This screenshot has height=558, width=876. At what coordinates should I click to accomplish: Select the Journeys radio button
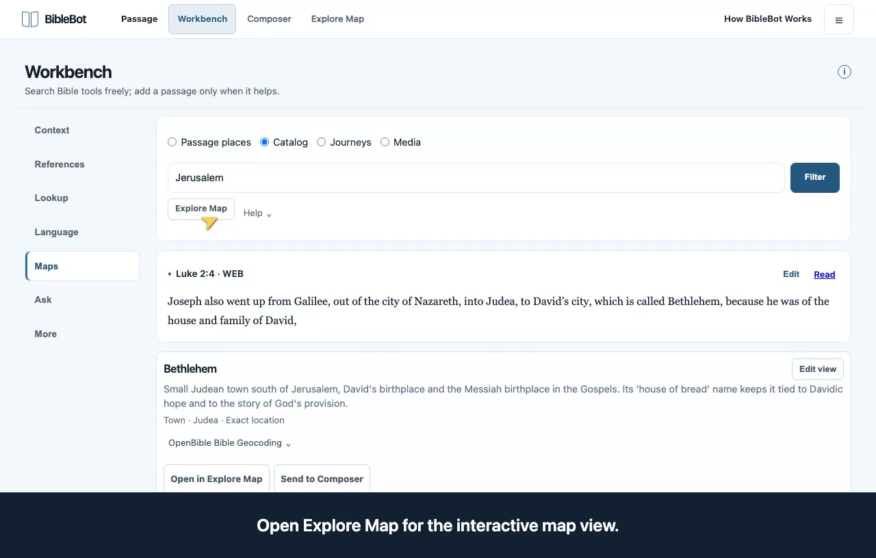(x=321, y=142)
